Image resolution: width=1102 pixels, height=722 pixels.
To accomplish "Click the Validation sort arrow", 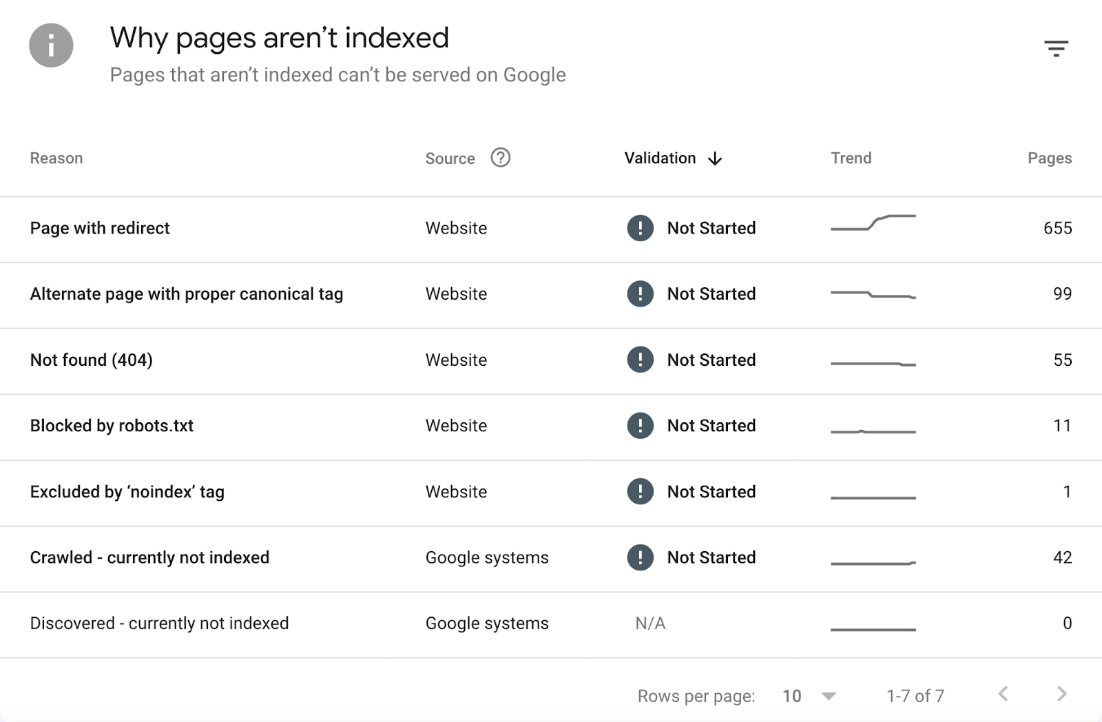I will point(715,158).
